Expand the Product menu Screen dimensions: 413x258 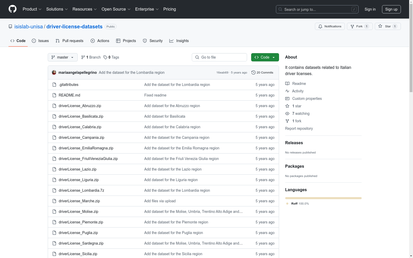pos(32,9)
